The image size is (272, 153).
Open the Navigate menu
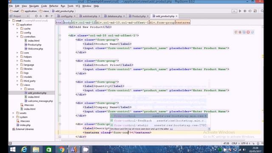(34, 6)
